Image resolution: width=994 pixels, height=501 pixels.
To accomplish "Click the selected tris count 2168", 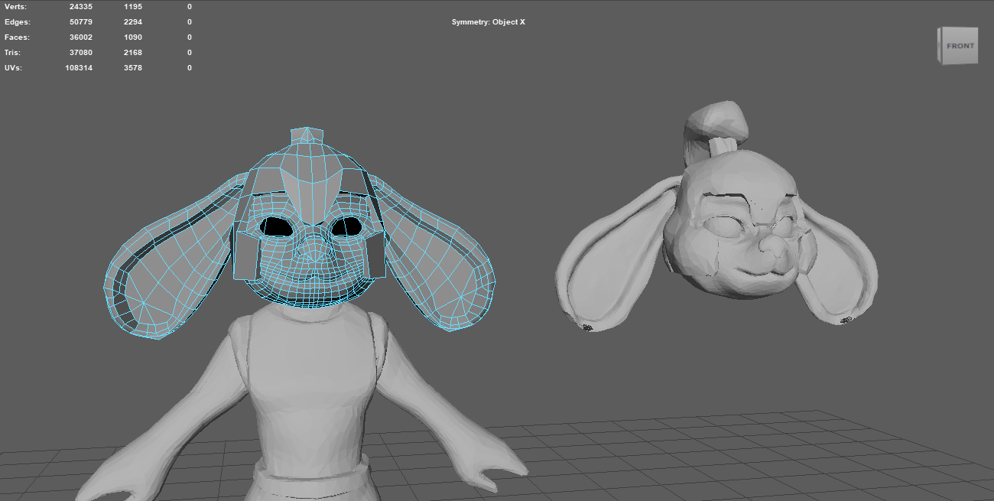I will click(x=133, y=53).
